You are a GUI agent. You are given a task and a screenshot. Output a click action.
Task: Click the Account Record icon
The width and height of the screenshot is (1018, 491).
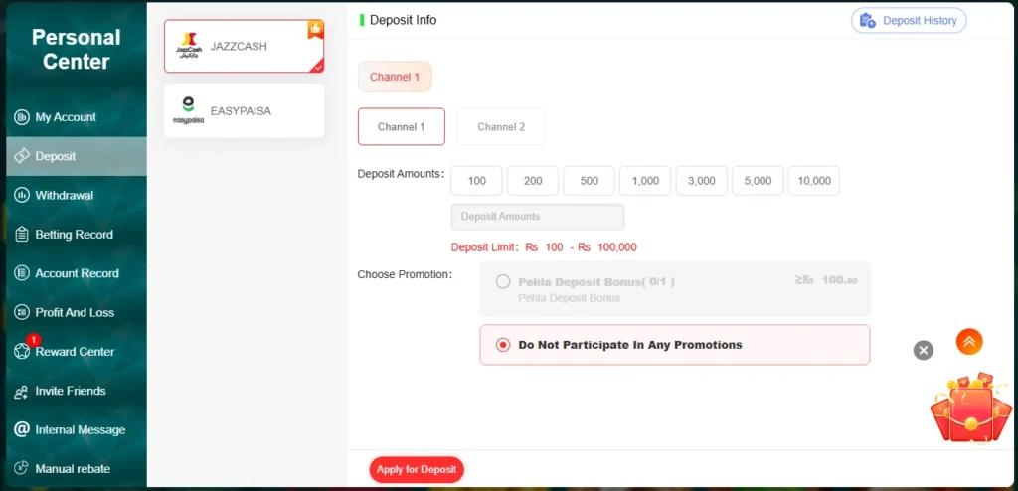22,273
